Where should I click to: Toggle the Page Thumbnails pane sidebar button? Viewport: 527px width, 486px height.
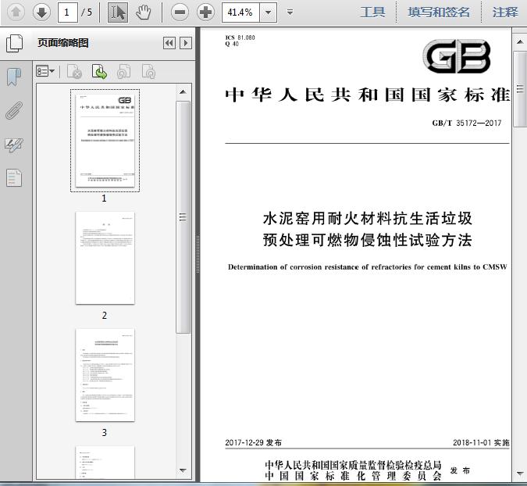[x=14, y=43]
